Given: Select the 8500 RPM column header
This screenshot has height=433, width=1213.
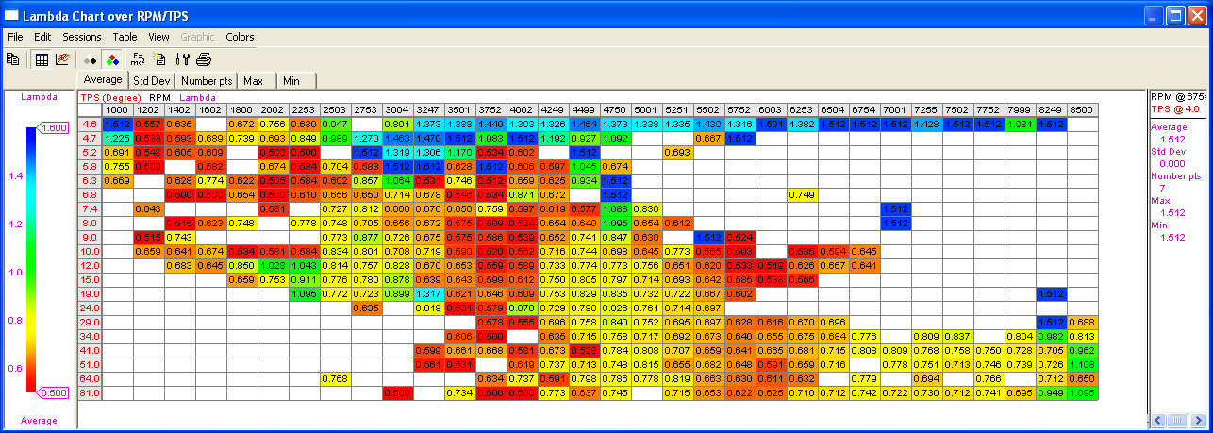Looking at the screenshot, I should (1082, 109).
